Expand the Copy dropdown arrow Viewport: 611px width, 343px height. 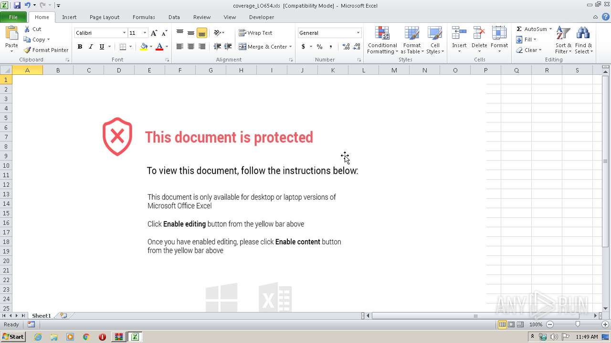pyautogui.click(x=48, y=40)
